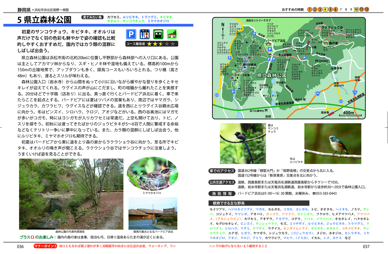Click the 観察できる主な野鳥 header bar
388x254 pixels.
[259, 203]
